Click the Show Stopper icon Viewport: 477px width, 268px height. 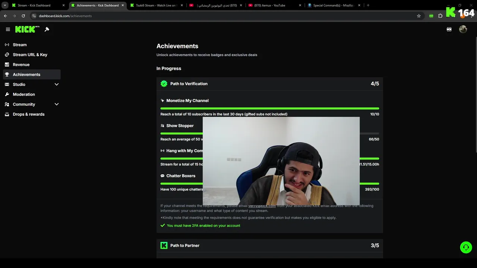[162, 126]
